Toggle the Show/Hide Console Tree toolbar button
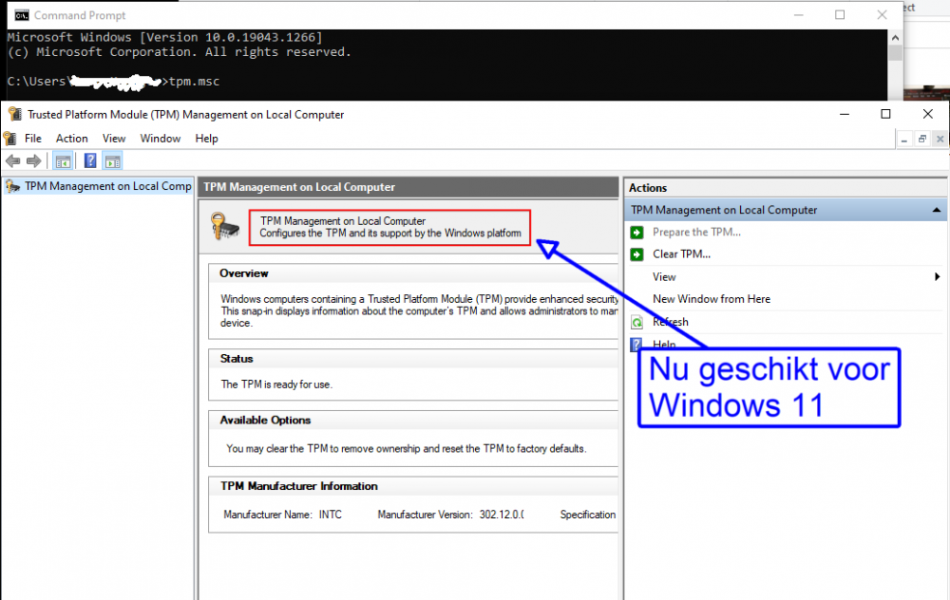 63,161
